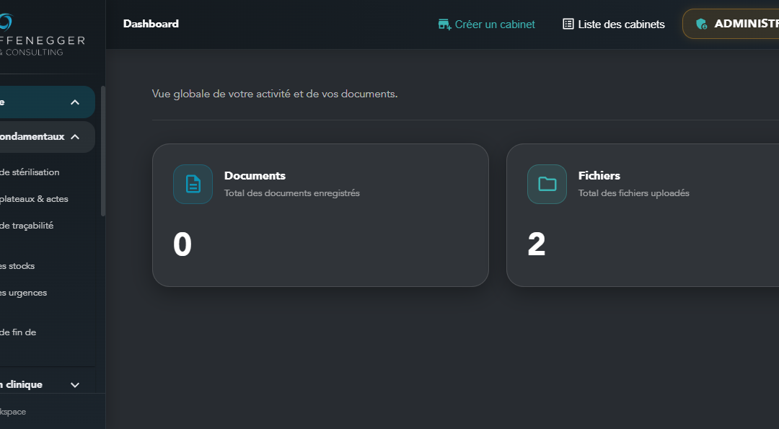Click Total des documents enregistrés text
This screenshot has height=429, width=779.
(x=292, y=193)
